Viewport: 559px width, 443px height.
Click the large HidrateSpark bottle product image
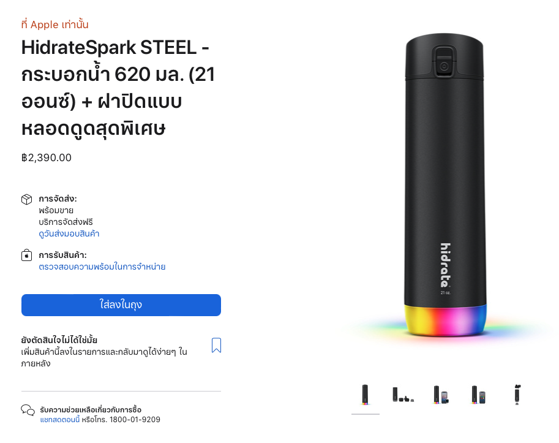[446, 184]
